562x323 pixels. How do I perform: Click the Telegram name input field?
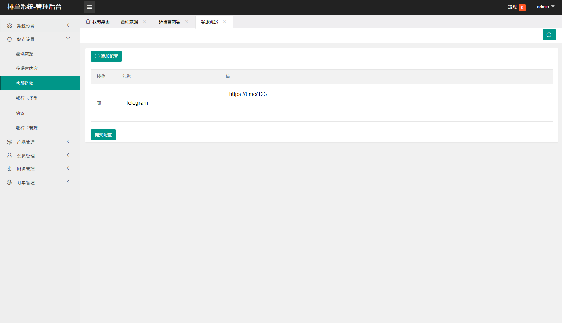pos(167,103)
